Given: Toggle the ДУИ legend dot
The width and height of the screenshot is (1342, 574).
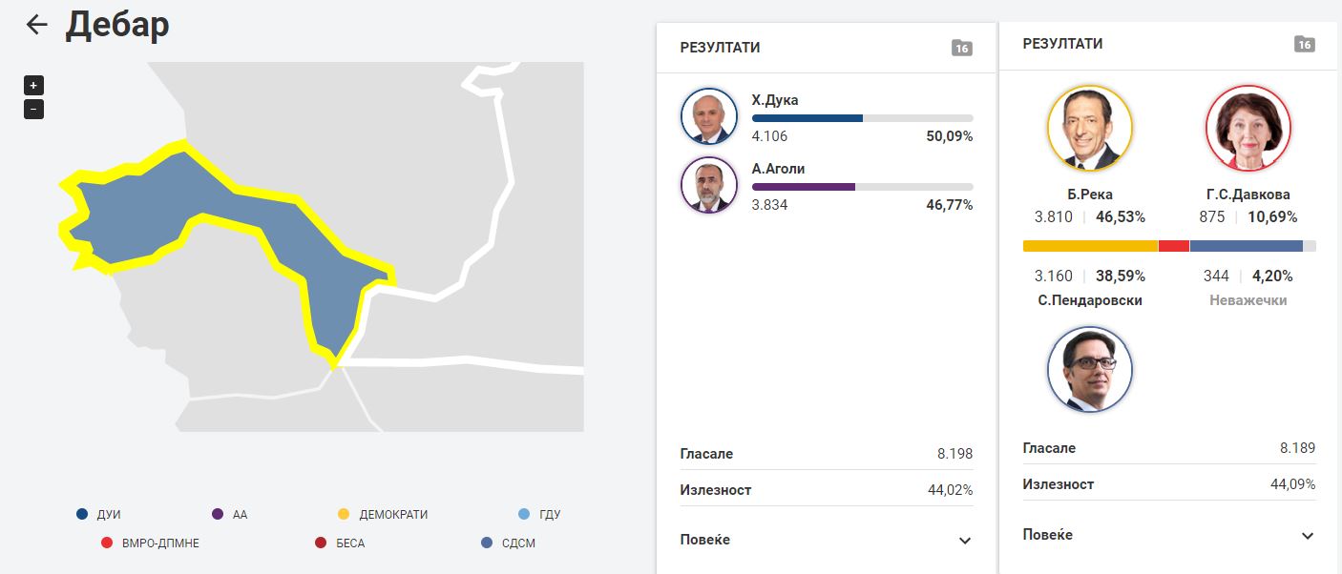Looking at the screenshot, I should [82, 515].
